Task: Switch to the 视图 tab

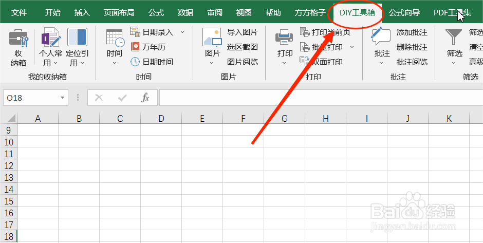Action: (244, 13)
